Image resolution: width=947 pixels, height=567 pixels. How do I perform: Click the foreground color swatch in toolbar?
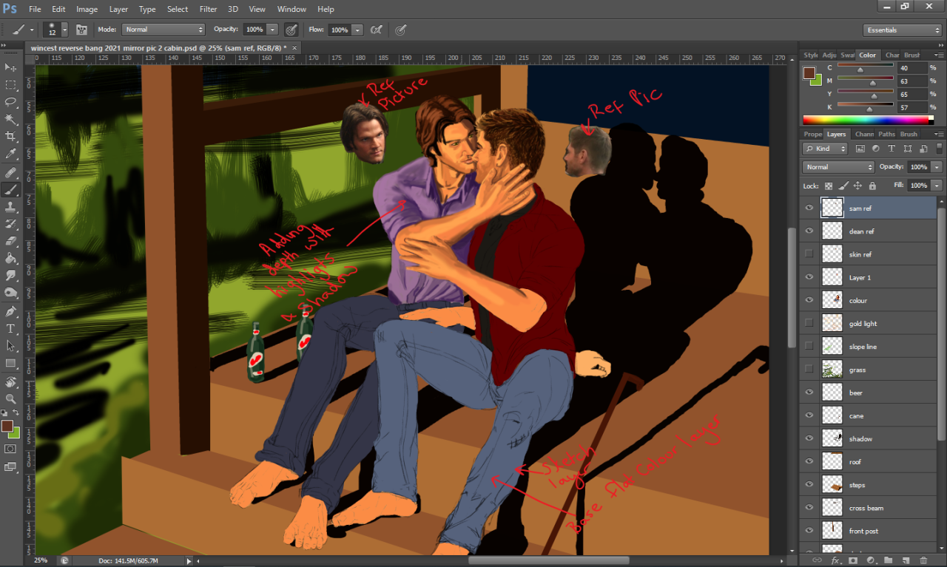coord(7,426)
